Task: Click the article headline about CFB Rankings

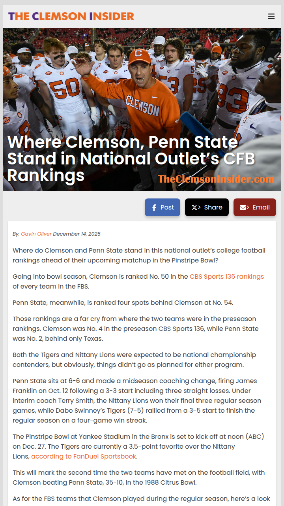Action: pos(126,158)
